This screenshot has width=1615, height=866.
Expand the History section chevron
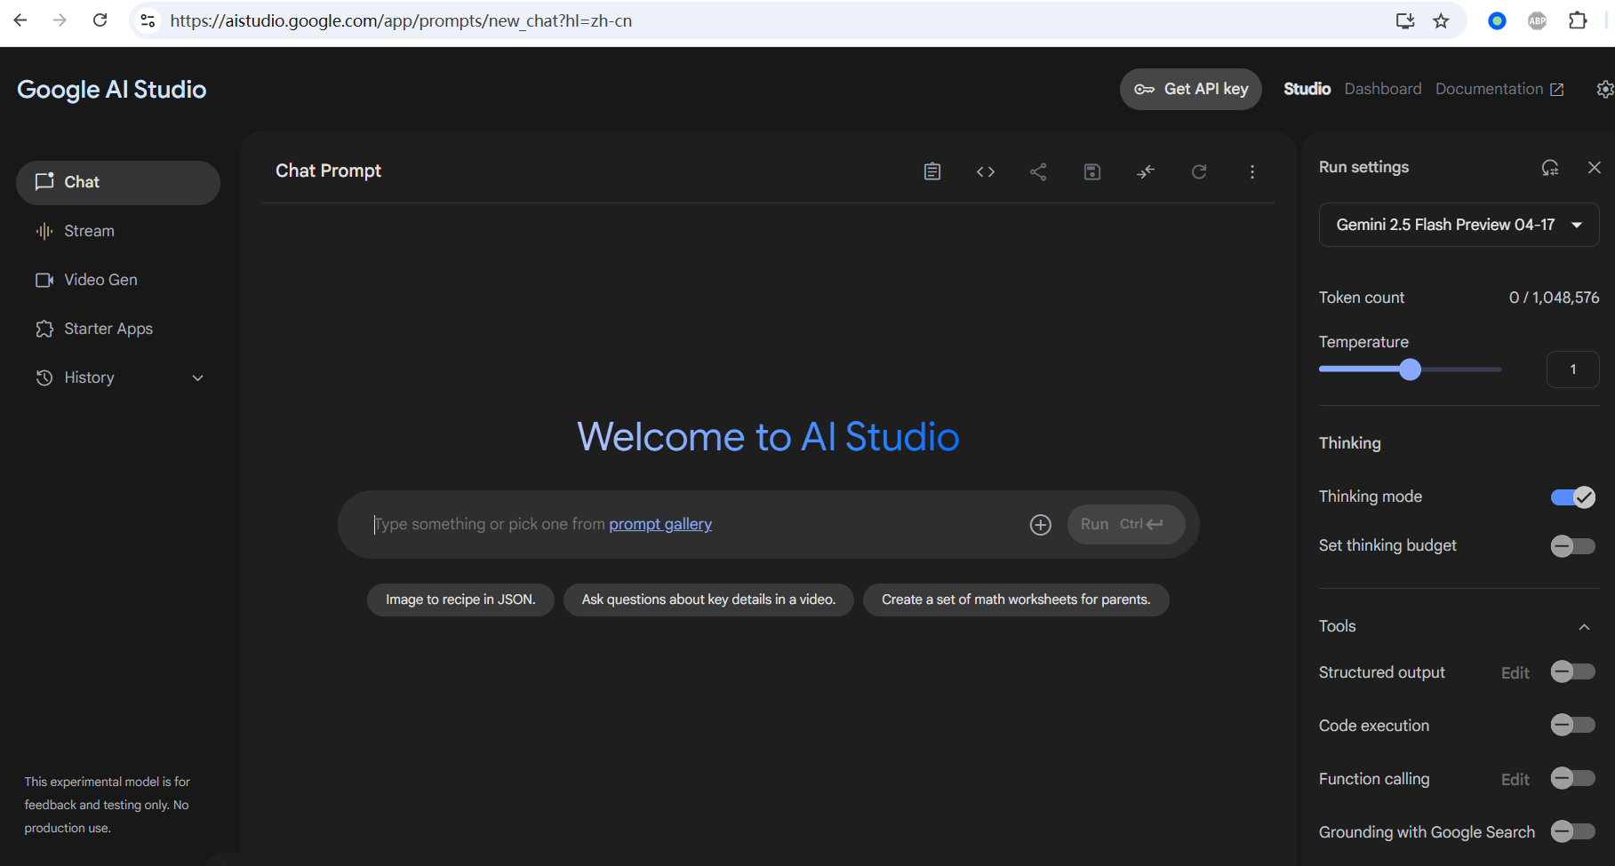198,378
